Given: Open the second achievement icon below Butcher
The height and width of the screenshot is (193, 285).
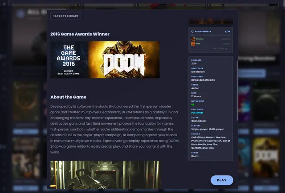Looking at the screenshot, I should pos(193,44).
